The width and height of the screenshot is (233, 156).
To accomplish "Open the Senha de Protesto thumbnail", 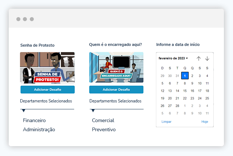I will [47, 68].
